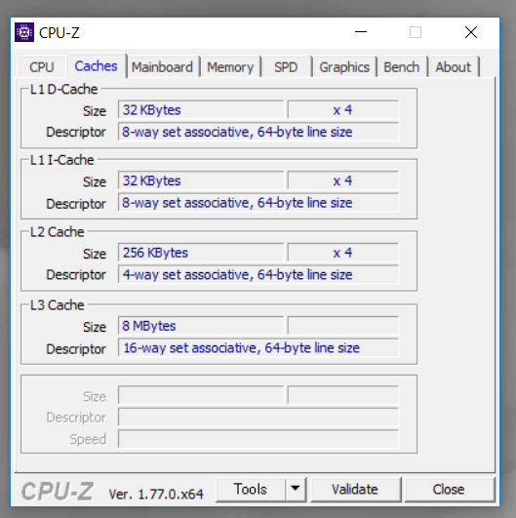516x518 pixels.
Task: Click L1 D-Cache x 4 count field
Action: coord(343,109)
